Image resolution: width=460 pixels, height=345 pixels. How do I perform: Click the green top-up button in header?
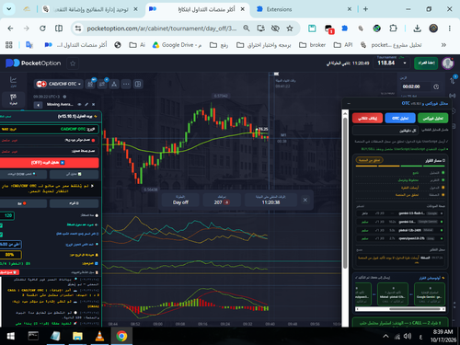pyautogui.click(x=426, y=63)
